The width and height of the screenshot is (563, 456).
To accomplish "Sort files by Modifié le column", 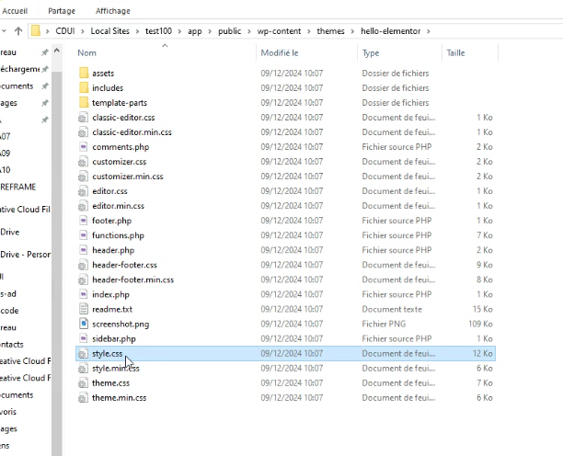I will coord(281,53).
